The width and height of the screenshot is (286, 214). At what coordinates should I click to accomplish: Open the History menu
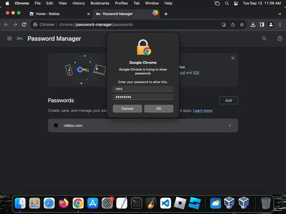tap(78, 3)
